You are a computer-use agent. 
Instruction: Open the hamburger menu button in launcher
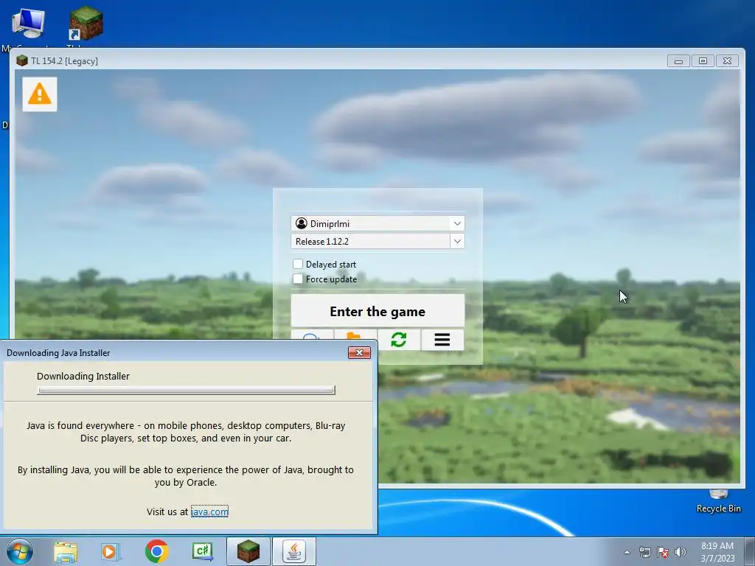coord(442,340)
